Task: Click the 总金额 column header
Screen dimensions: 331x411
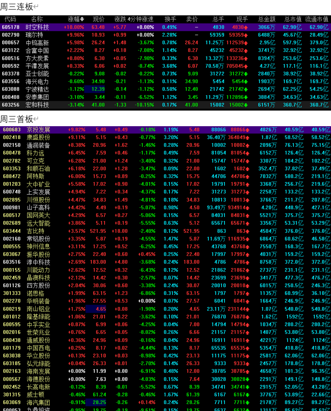Action: [x=267, y=19]
